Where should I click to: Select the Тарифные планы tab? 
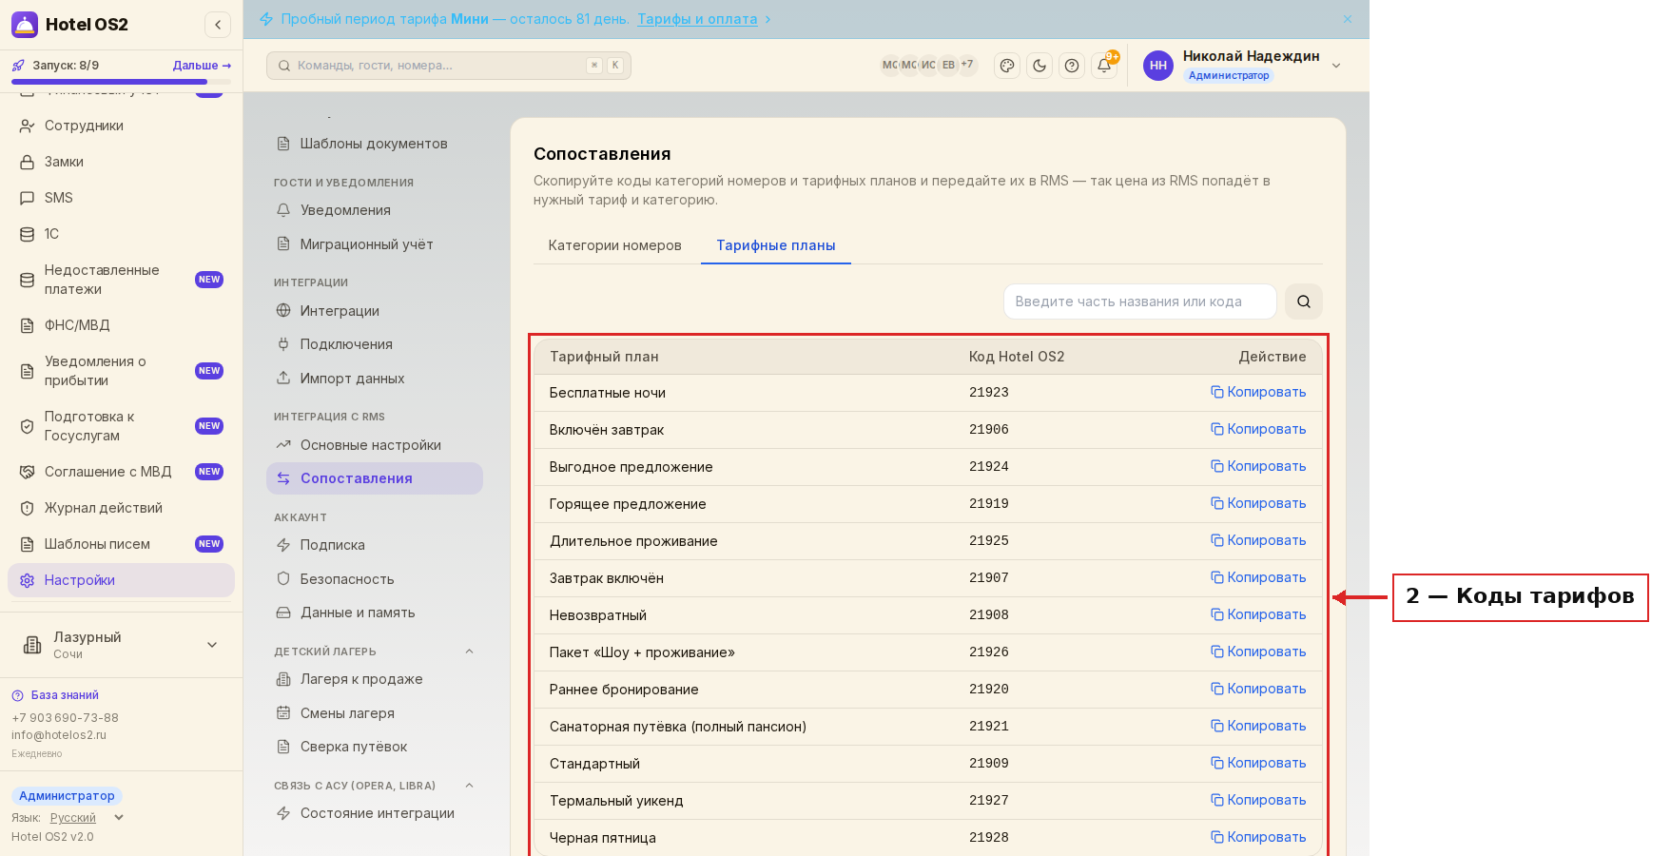[x=776, y=245]
